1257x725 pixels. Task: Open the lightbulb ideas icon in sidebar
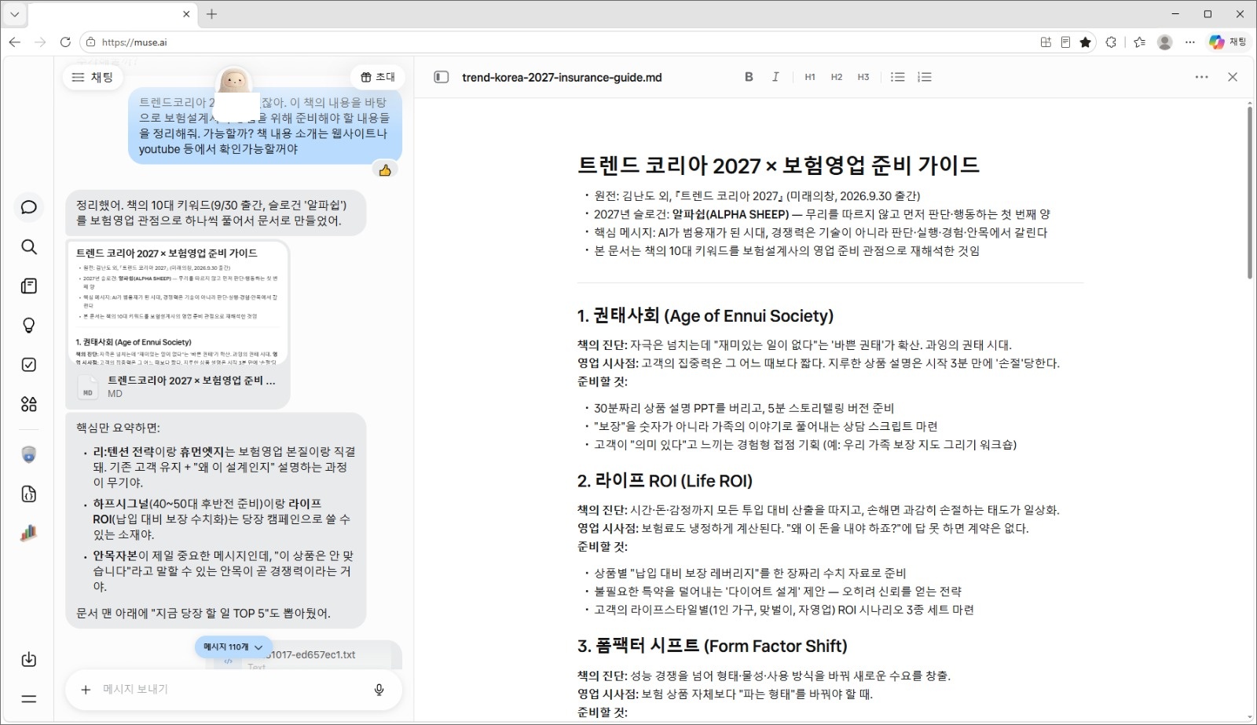point(29,326)
